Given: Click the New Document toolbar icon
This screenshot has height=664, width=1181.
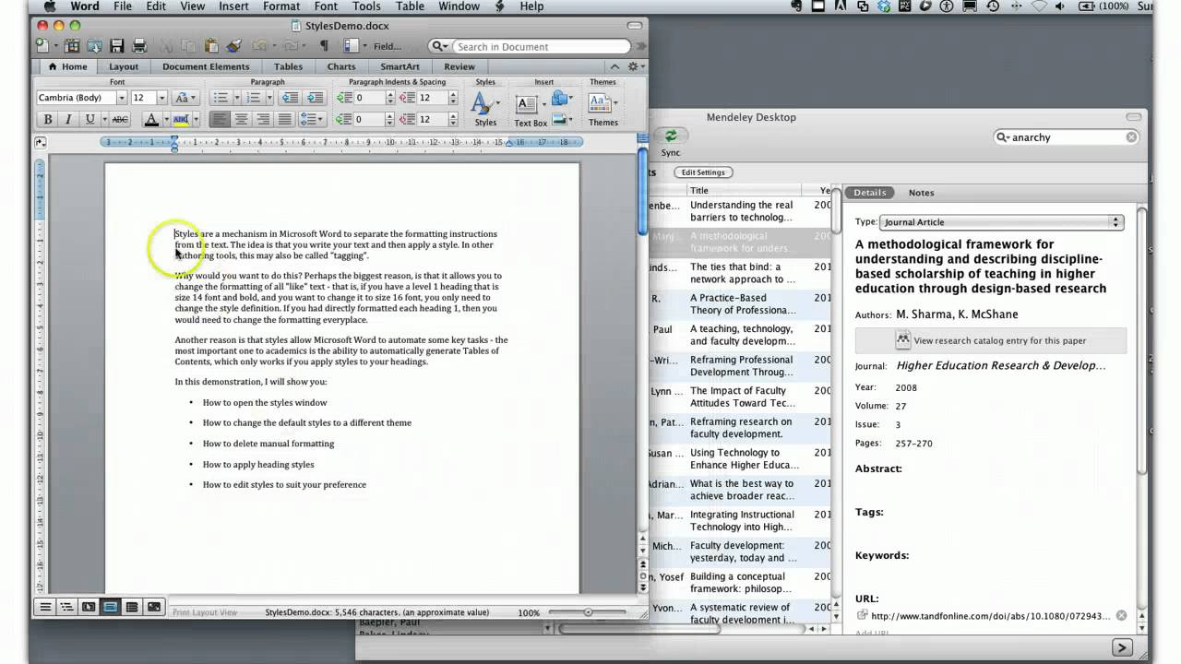Looking at the screenshot, I should [x=43, y=45].
